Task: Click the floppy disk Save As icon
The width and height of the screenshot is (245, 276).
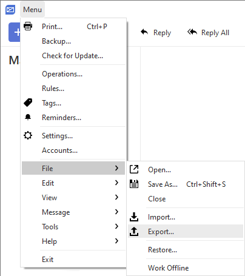Action: coord(134,184)
